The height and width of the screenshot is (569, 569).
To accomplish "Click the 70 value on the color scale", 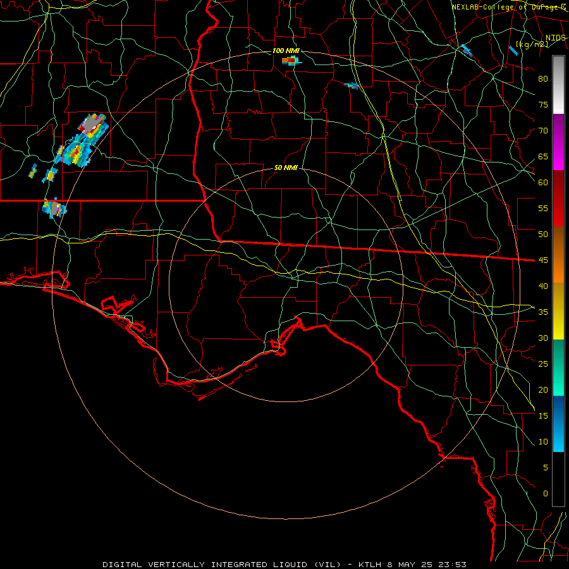I will coord(543,131).
